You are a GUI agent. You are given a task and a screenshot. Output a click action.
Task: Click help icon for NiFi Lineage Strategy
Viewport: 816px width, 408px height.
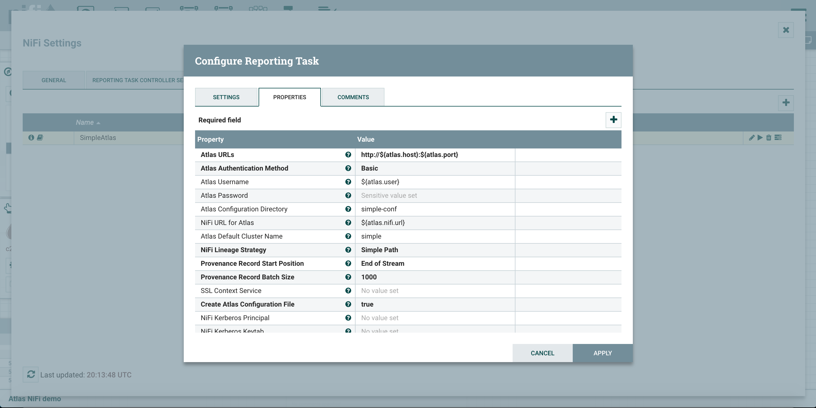(348, 250)
